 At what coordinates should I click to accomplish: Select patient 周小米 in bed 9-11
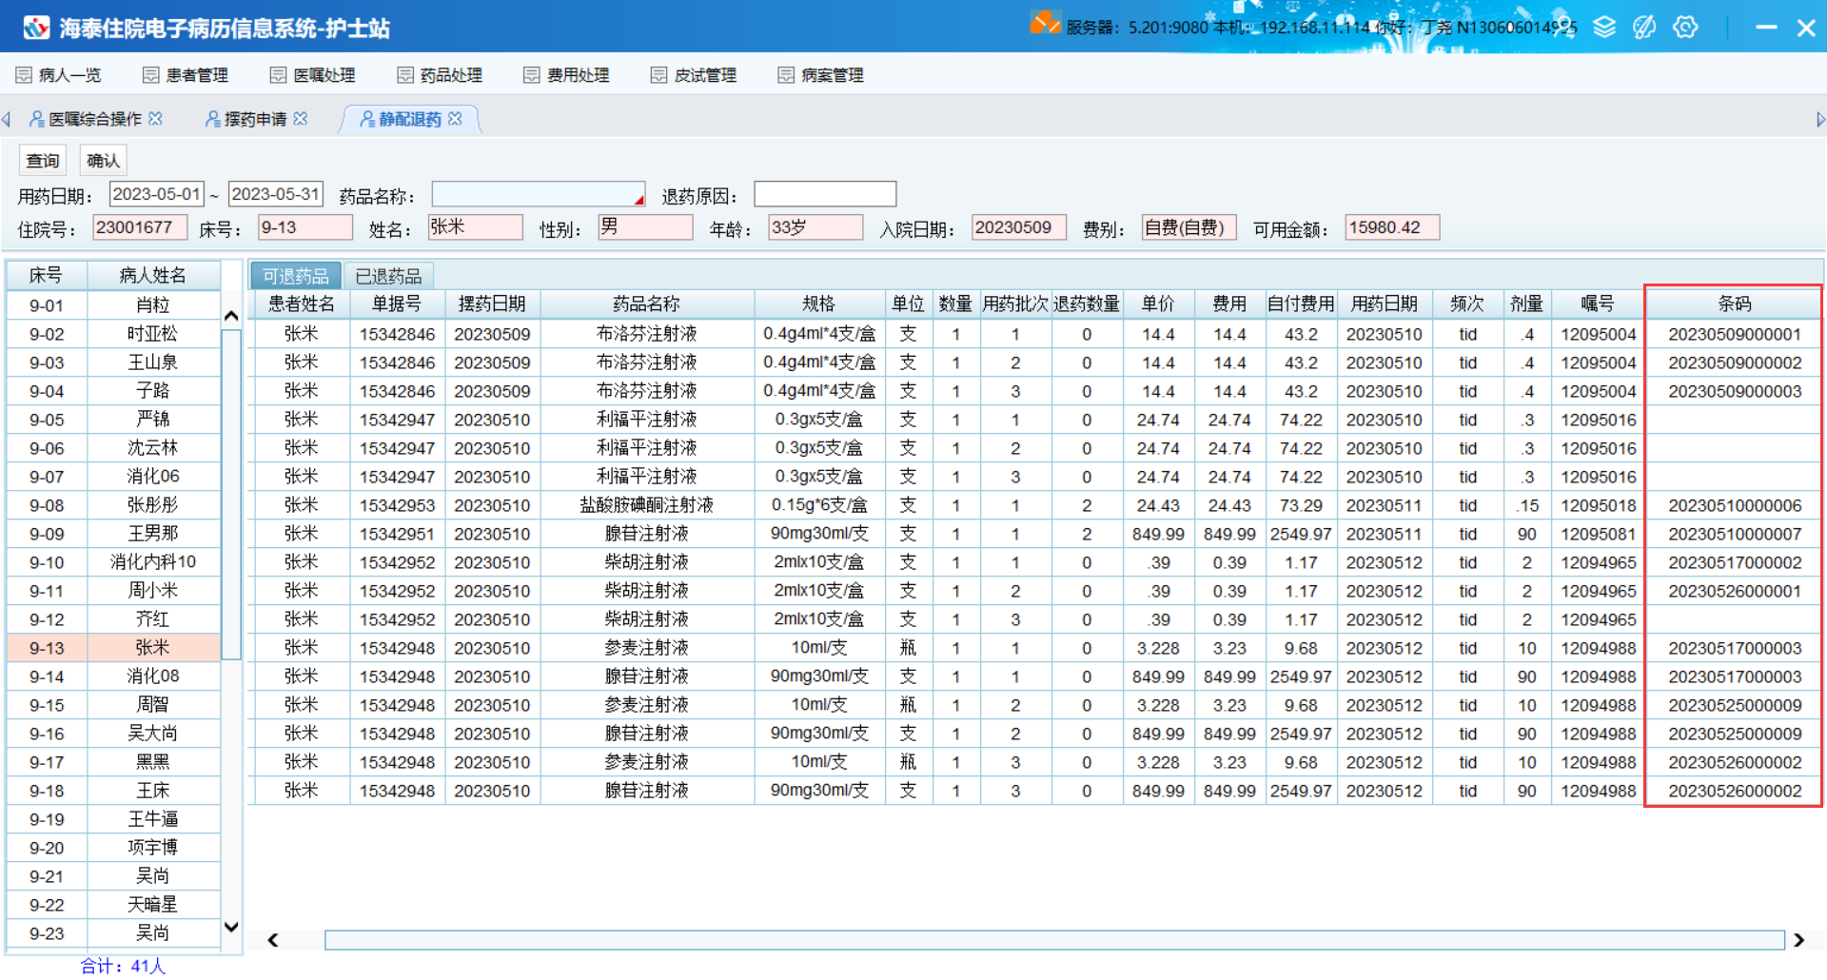pyautogui.click(x=114, y=591)
